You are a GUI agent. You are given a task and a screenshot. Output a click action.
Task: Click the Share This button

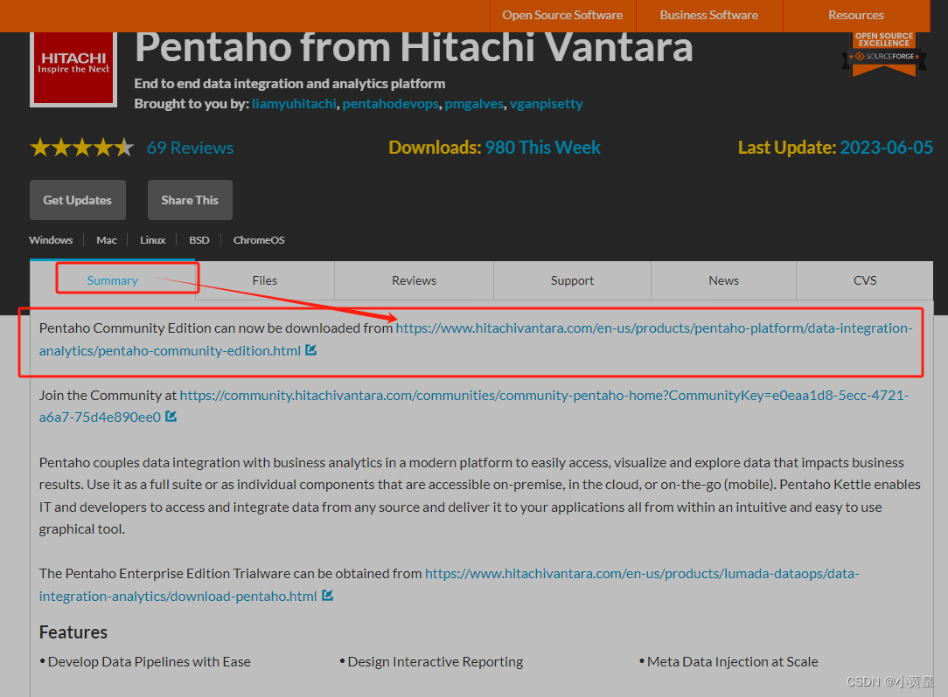[190, 200]
